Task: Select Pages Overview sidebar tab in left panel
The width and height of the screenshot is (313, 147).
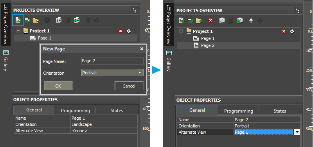Action: point(6,24)
